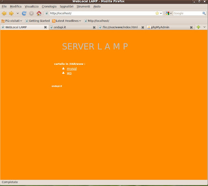This screenshot has width=208, height=186.
Task: Maximize the Firefox window
Action: [199, 2]
